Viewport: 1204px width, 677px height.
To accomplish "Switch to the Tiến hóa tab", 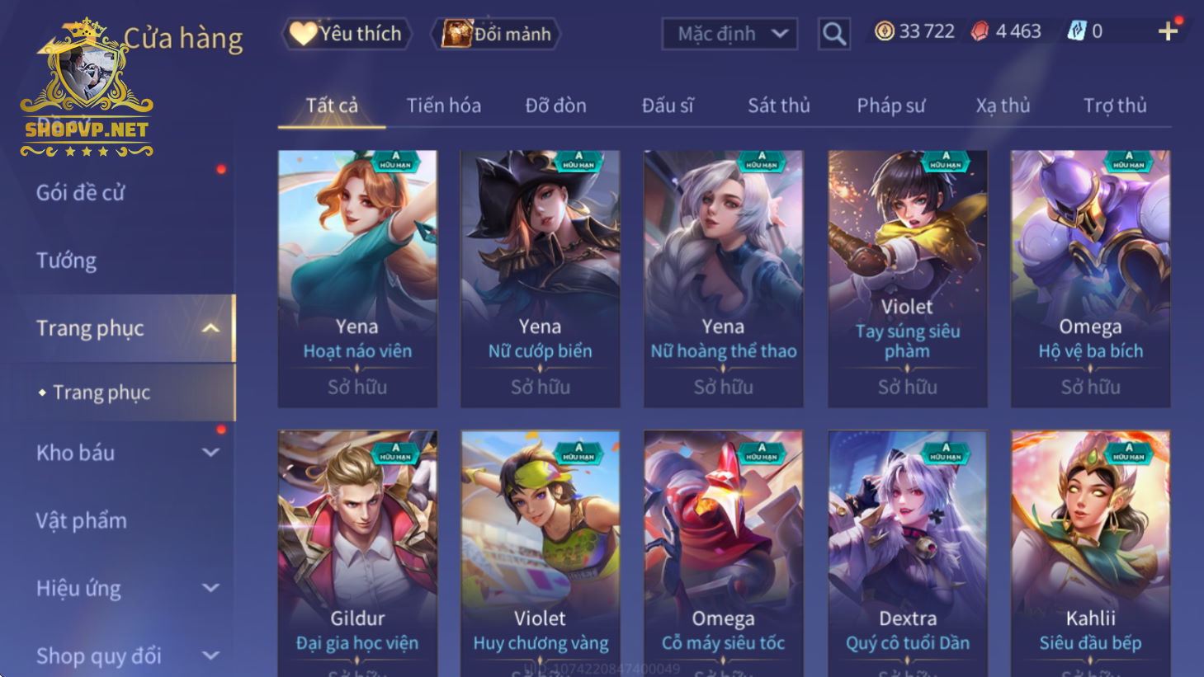I will point(444,106).
